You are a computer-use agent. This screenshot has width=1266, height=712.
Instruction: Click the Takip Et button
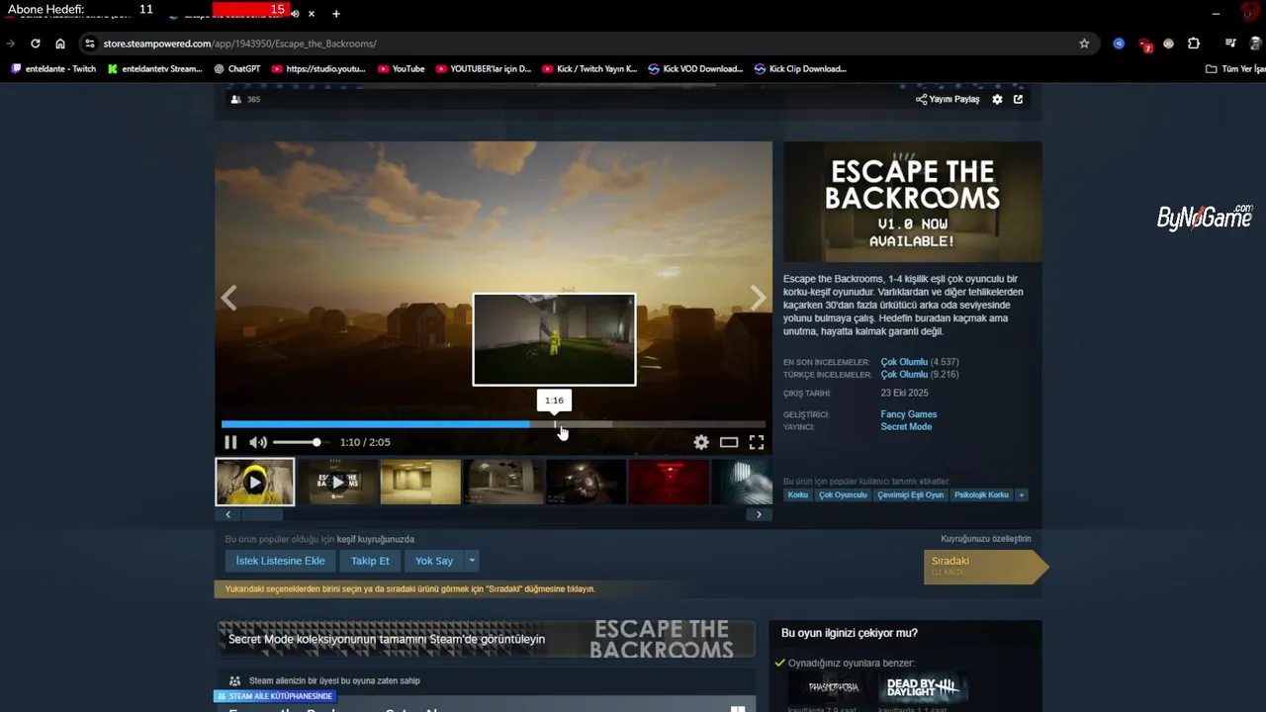coord(370,561)
